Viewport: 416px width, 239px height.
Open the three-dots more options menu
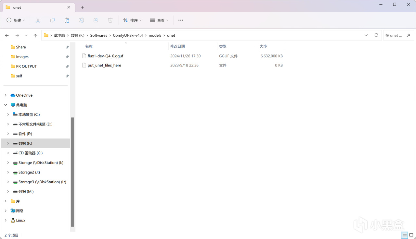[181, 20]
